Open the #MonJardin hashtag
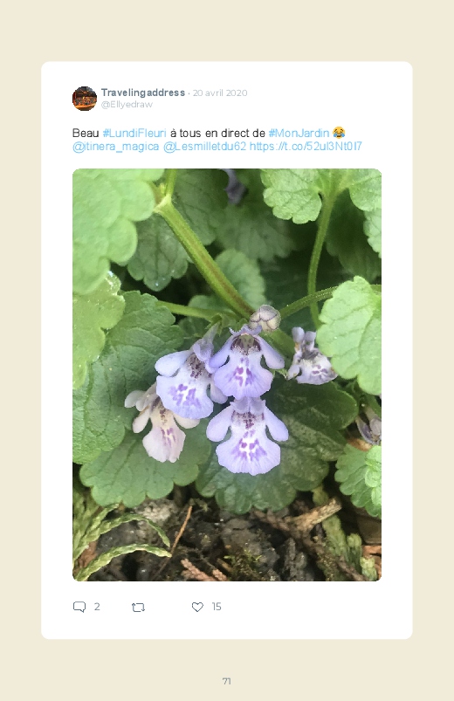 pyautogui.click(x=299, y=134)
